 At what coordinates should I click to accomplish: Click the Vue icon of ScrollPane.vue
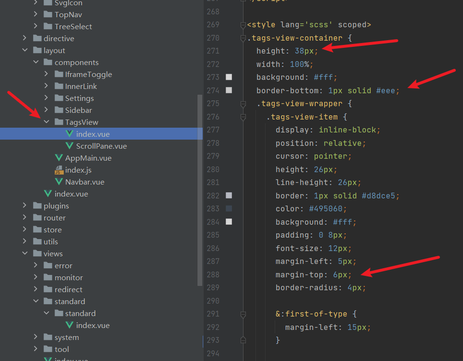tap(69, 146)
